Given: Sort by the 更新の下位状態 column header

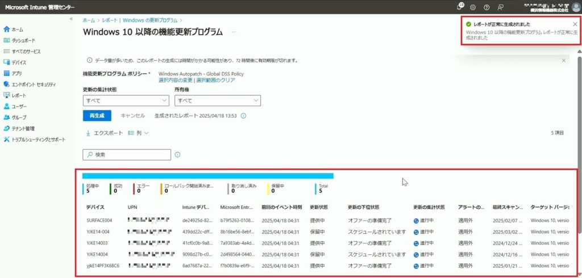Looking at the screenshot, I should (x=363, y=207).
